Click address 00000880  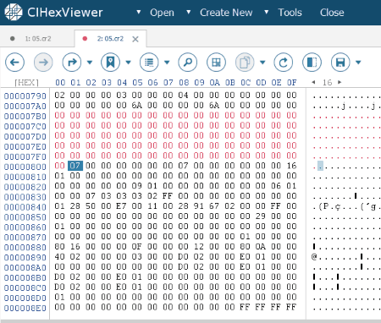point(25,248)
